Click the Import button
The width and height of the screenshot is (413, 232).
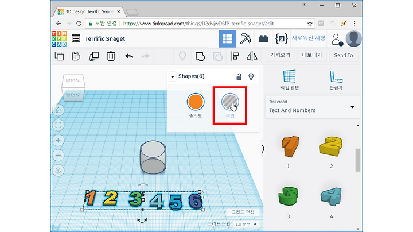(280, 55)
